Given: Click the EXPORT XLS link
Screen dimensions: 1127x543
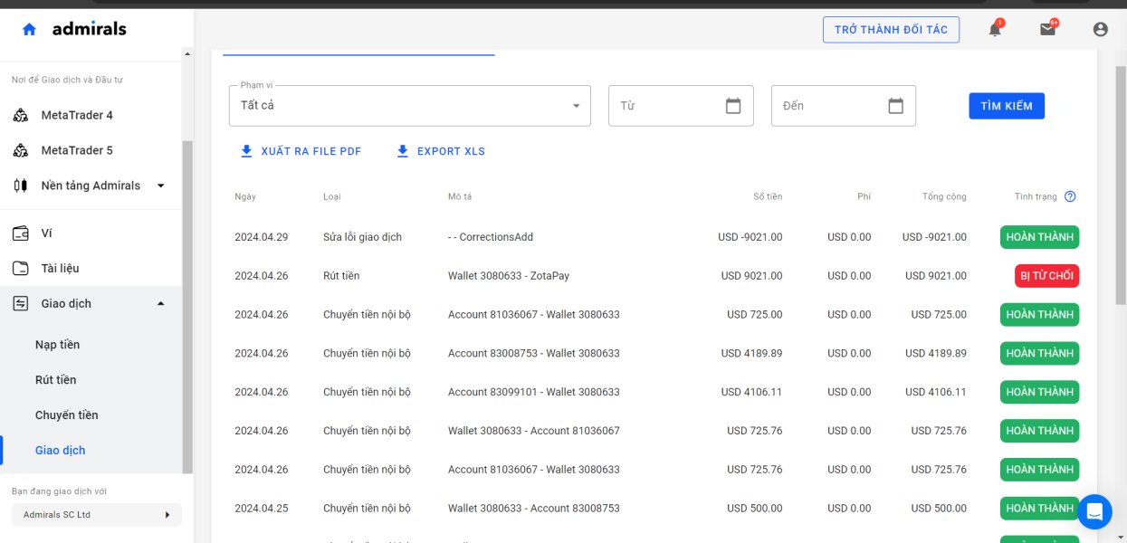Looking at the screenshot, I should [x=441, y=151].
